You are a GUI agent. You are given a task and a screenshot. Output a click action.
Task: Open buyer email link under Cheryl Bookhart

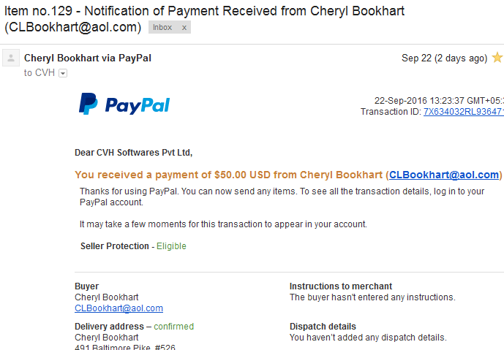coord(119,308)
